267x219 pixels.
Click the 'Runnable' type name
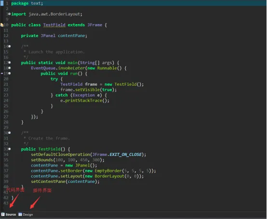pos(107,68)
